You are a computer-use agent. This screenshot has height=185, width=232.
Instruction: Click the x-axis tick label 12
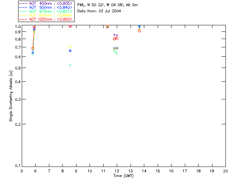pyautogui.click(x=117, y=171)
